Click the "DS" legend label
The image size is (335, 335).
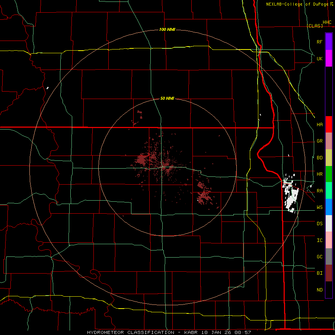[x=320, y=224]
